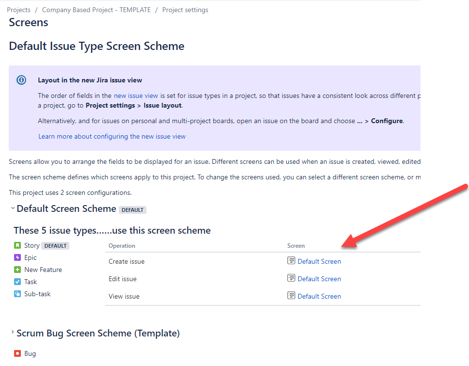469x366 pixels.
Task: Click the screen icon beside Edit issue
Action: tap(291, 278)
